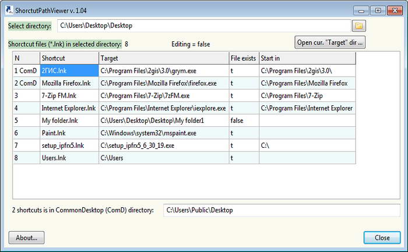
Task: Open current "Target" dir button
Action: (330, 42)
